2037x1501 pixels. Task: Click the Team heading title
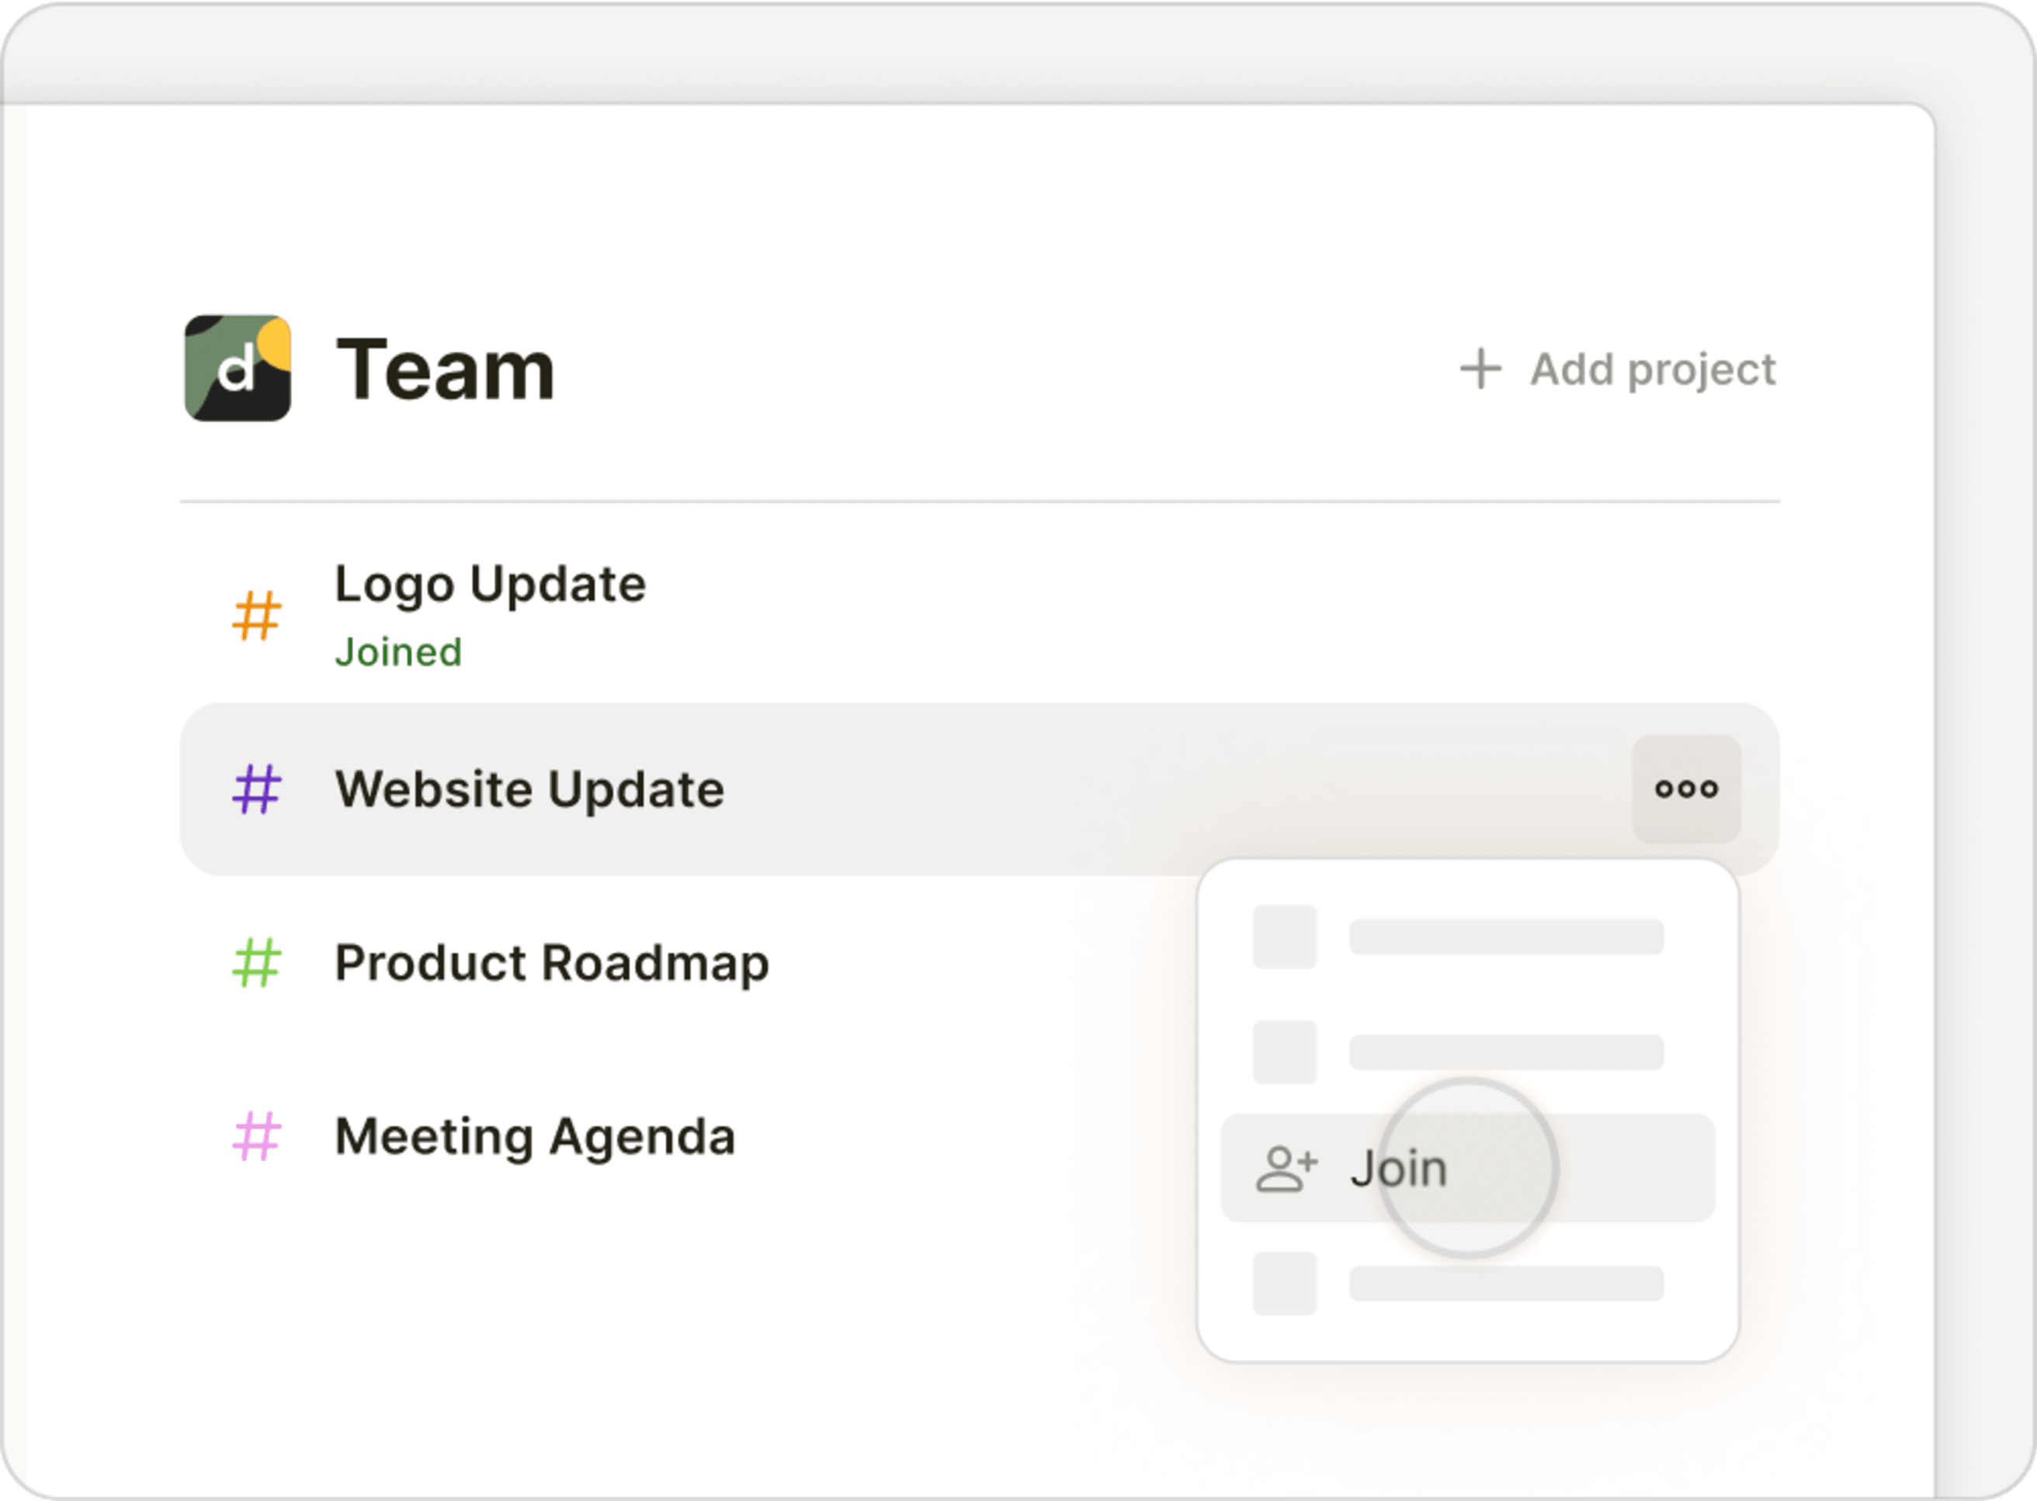point(445,369)
